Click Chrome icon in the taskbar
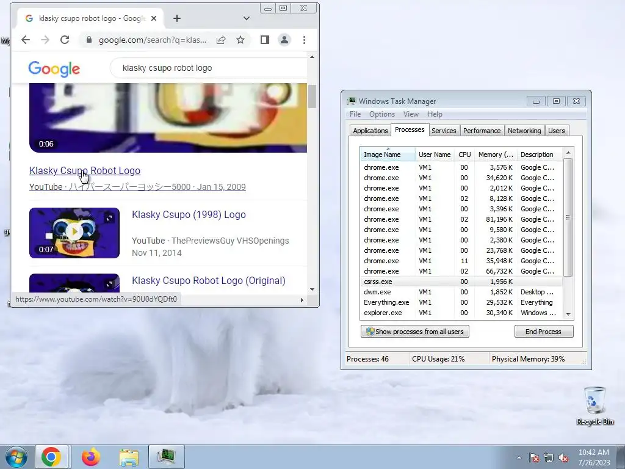 point(51,457)
